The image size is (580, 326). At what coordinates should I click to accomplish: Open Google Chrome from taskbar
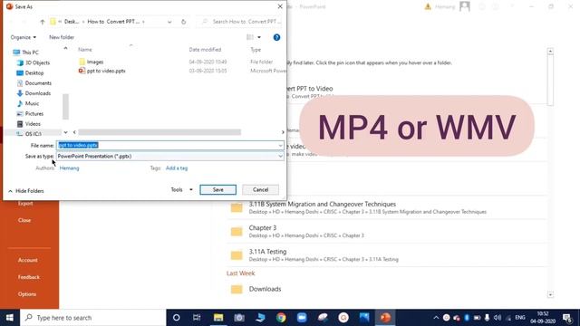pos(281,318)
